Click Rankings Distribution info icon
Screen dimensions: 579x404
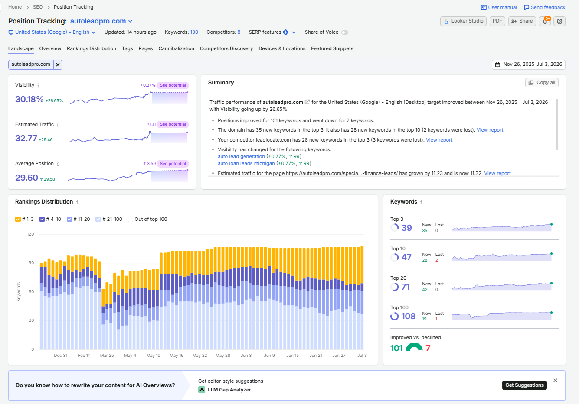coord(78,202)
